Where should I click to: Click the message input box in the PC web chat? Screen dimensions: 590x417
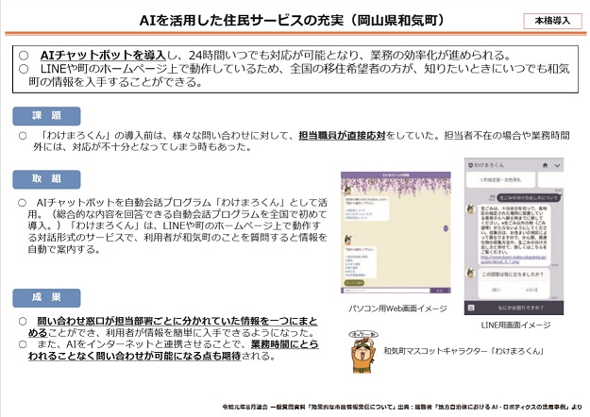coord(386,291)
